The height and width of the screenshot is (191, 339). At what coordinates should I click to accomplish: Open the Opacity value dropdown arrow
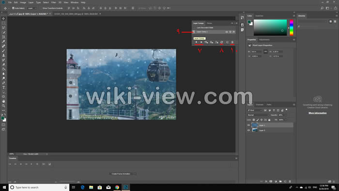pyautogui.click(x=286, y=115)
